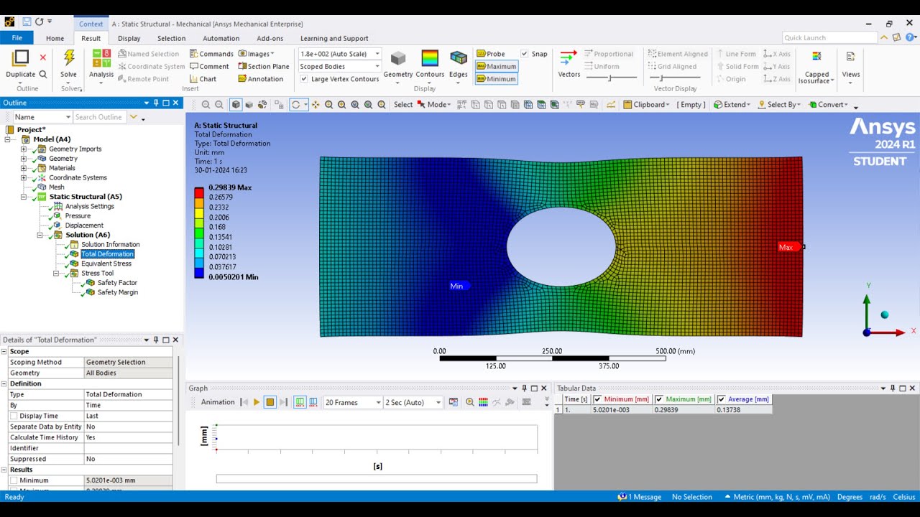Switch to the Automation tab
This screenshot has height=517, width=920.
pyautogui.click(x=221, y=38)
